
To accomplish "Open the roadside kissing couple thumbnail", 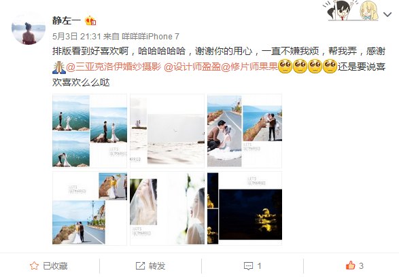I will 245,131.
